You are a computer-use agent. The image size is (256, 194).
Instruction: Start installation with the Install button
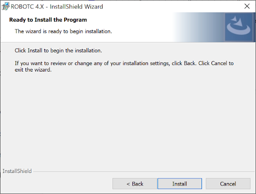(179, 183)
